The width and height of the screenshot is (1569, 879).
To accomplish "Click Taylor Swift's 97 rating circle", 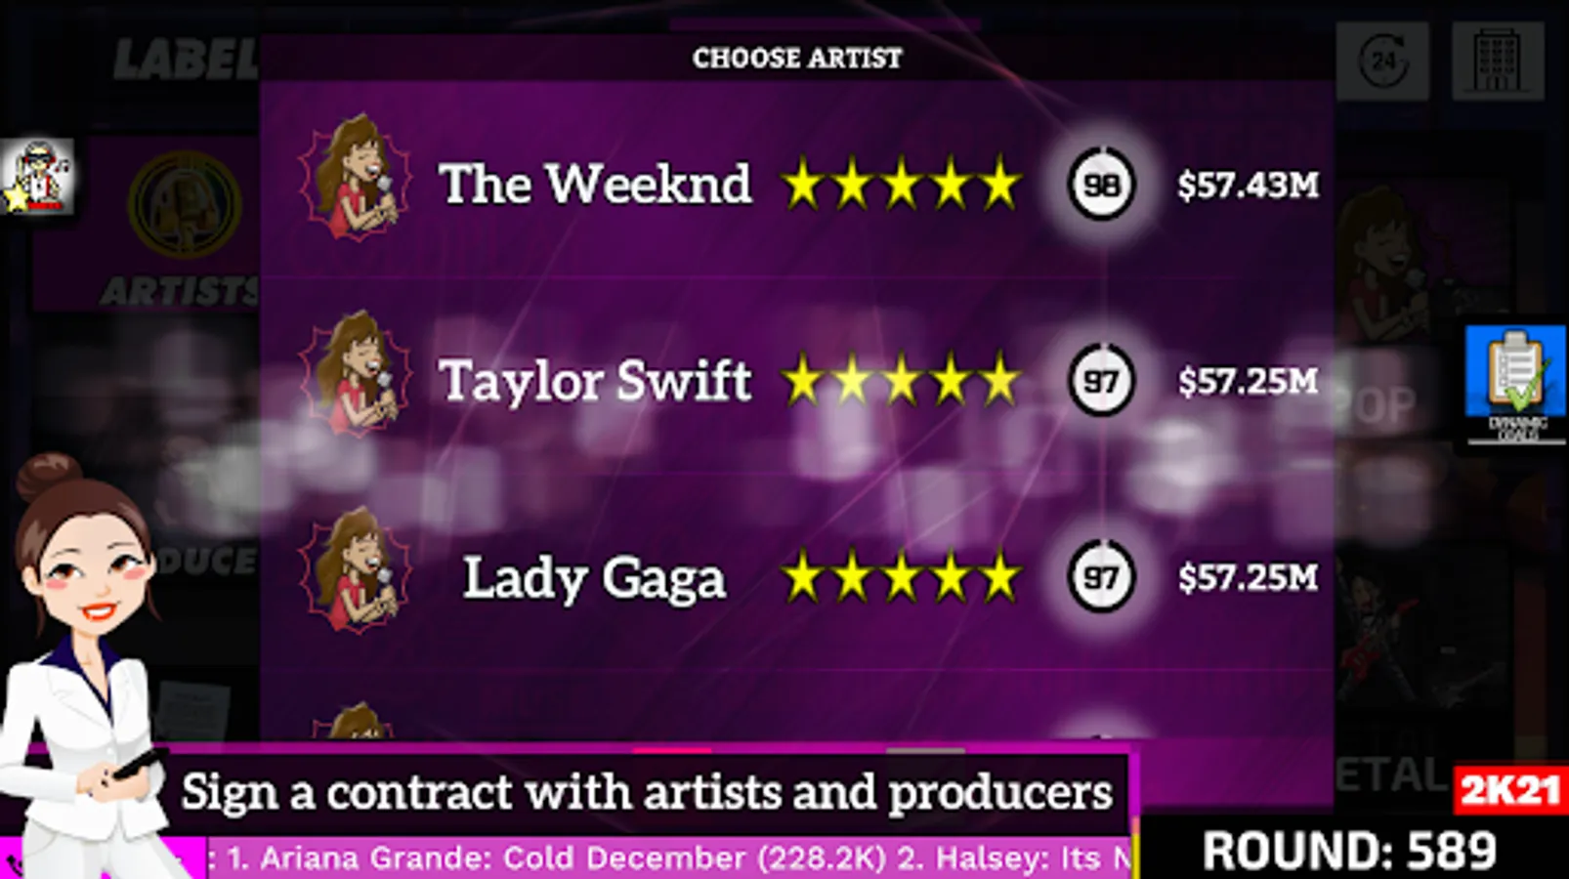I will [1101, 380].
